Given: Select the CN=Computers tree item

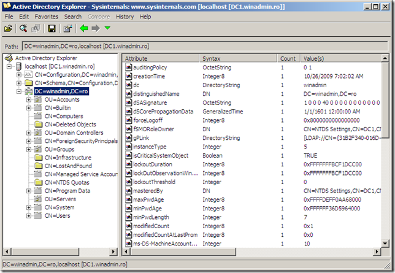Looking at the screenshot, I should (64, 116).
